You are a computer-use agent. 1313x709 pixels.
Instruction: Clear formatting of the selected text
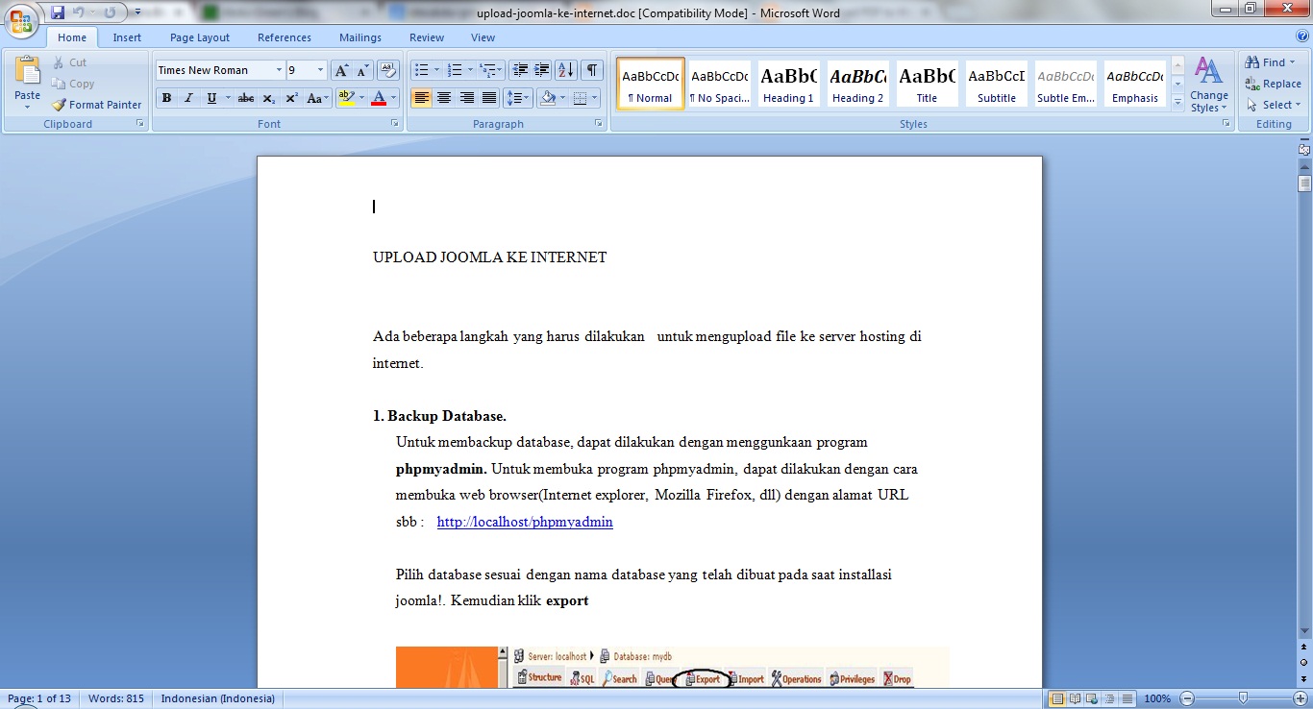[x=388, y=70]
